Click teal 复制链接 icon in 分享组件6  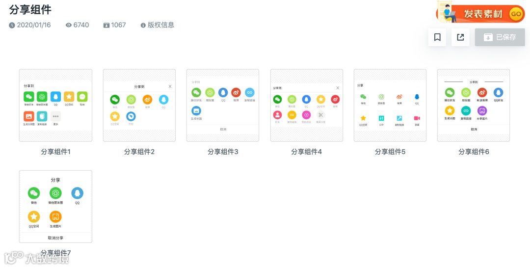tap(466, 110)
